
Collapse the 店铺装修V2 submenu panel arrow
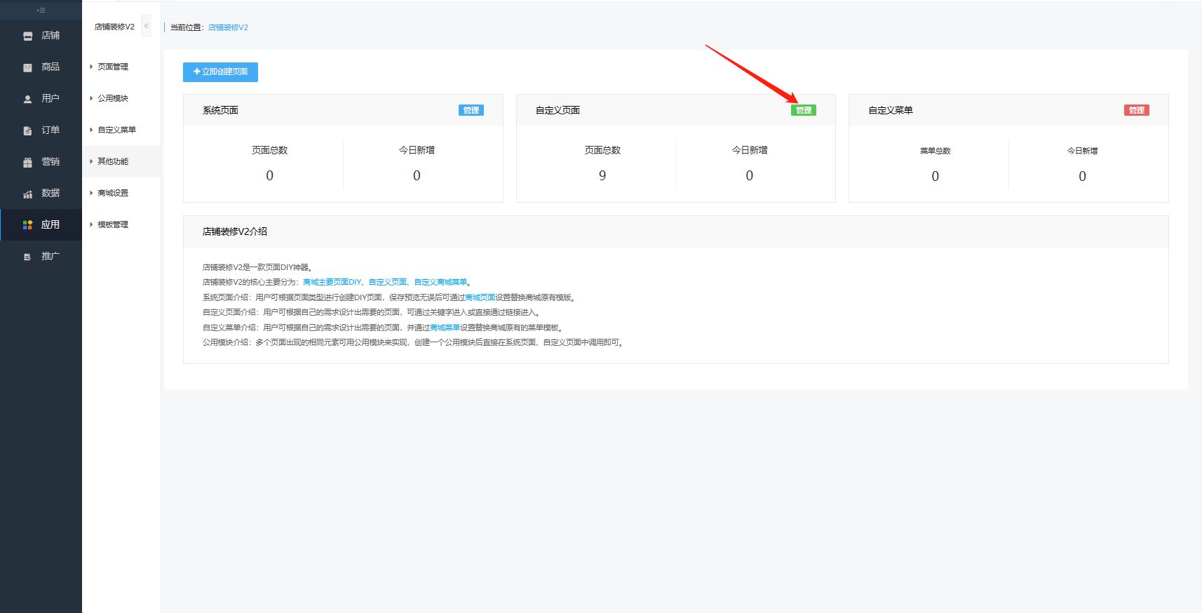click(x=147, y=26)
